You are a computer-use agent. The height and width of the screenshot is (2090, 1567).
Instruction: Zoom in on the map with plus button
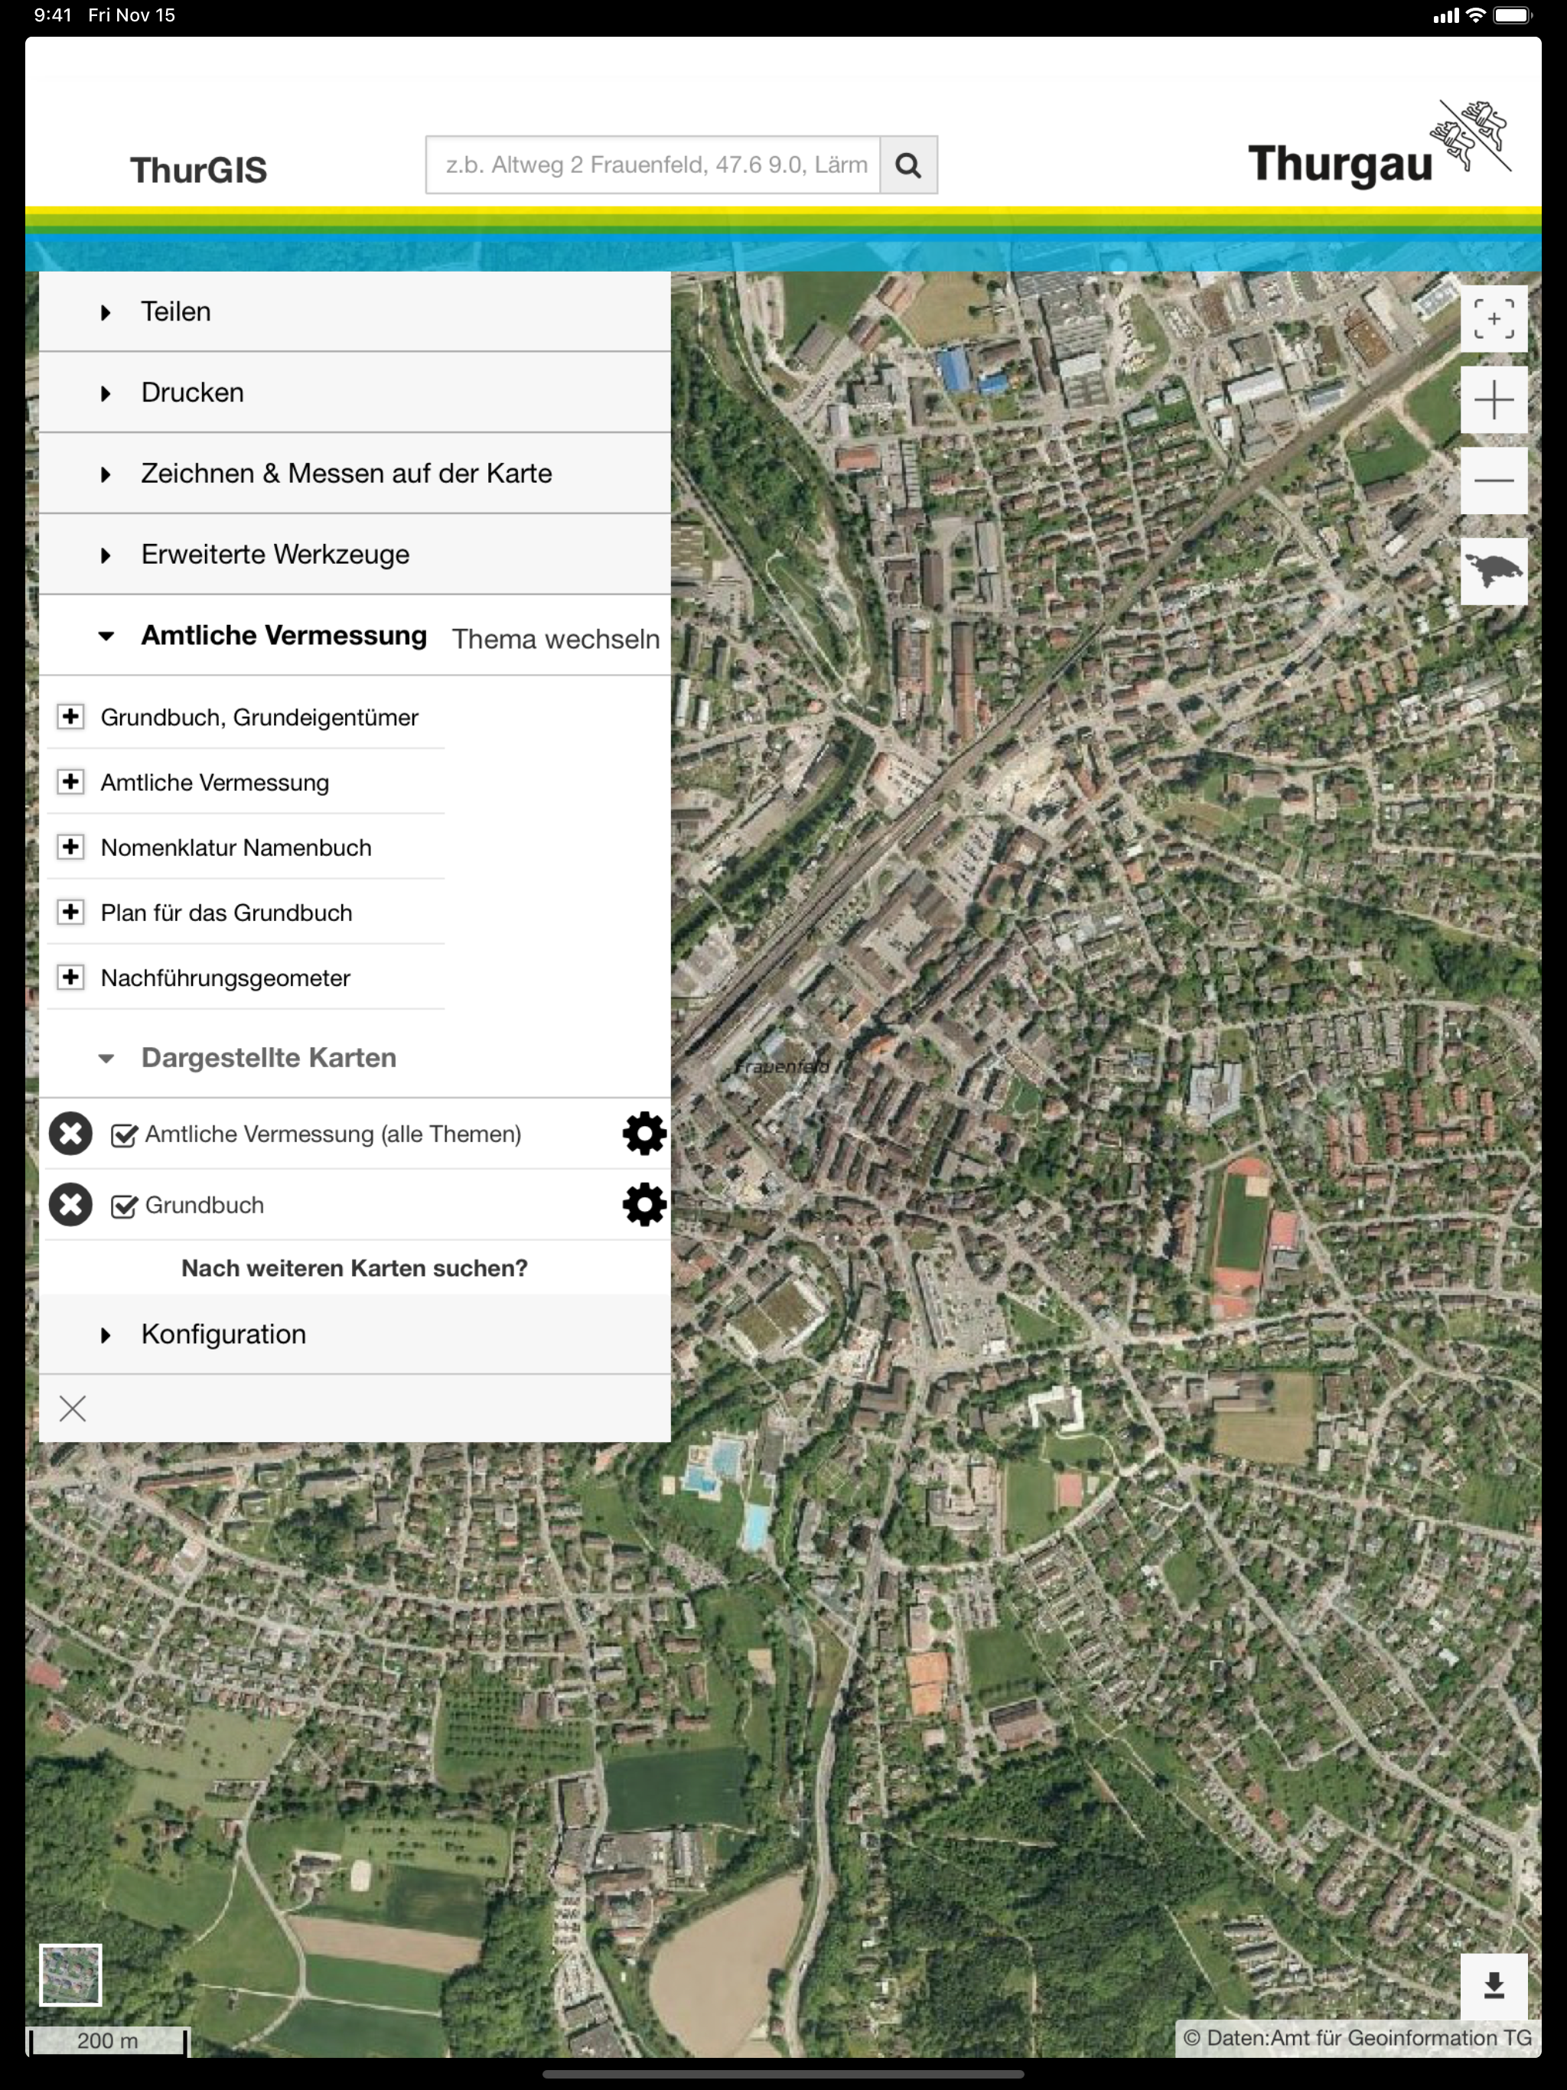point(1494,399)
